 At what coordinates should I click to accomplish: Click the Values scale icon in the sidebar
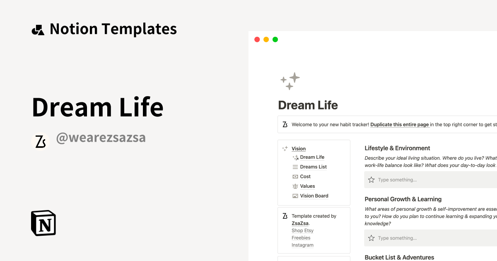(295, 186)
